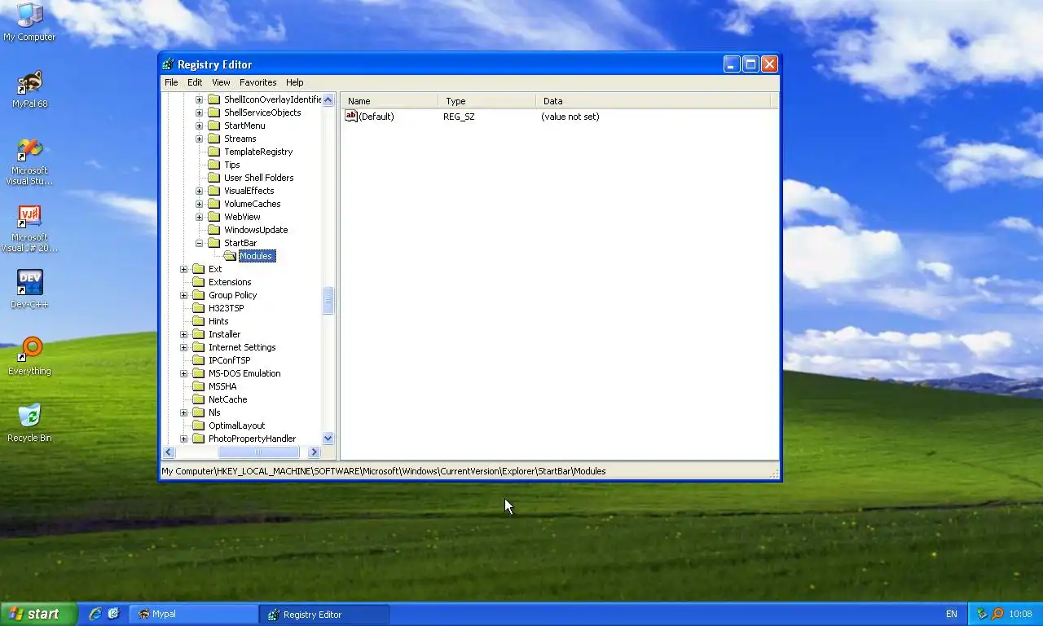Click the Extensions folder icon
Image resolution: width=1043 pixels, height=626 pixels.
(x=199, y=282)
